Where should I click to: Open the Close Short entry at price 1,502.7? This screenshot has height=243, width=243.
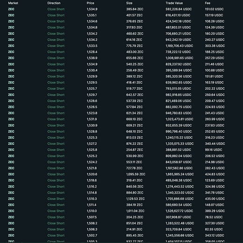[x=56, y=236]
